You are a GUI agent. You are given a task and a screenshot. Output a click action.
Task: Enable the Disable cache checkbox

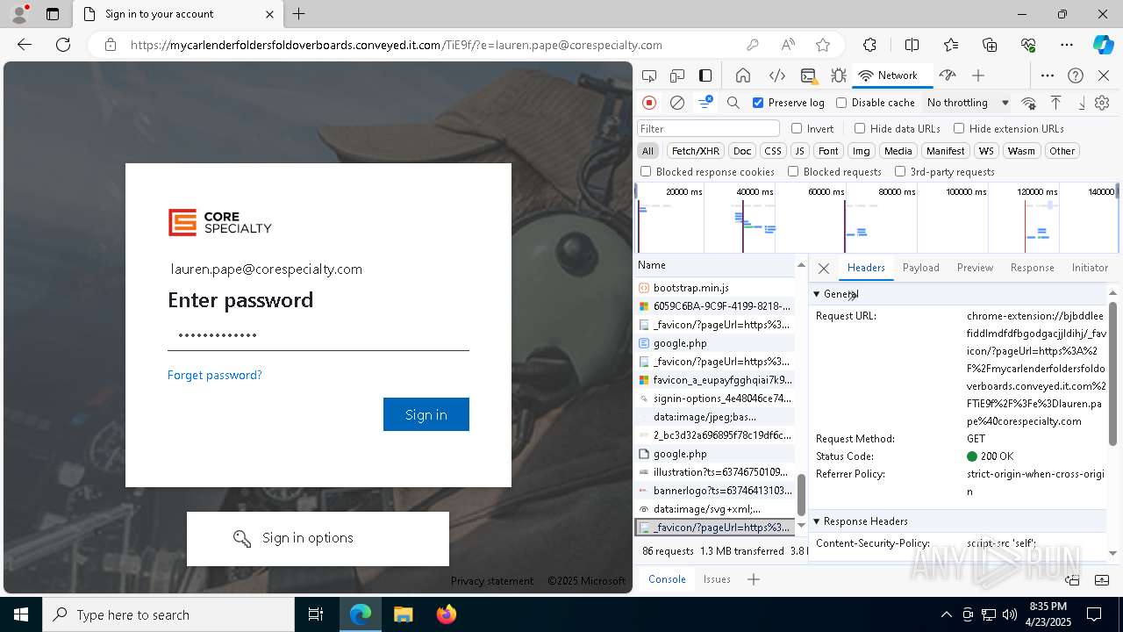(841, 103)
